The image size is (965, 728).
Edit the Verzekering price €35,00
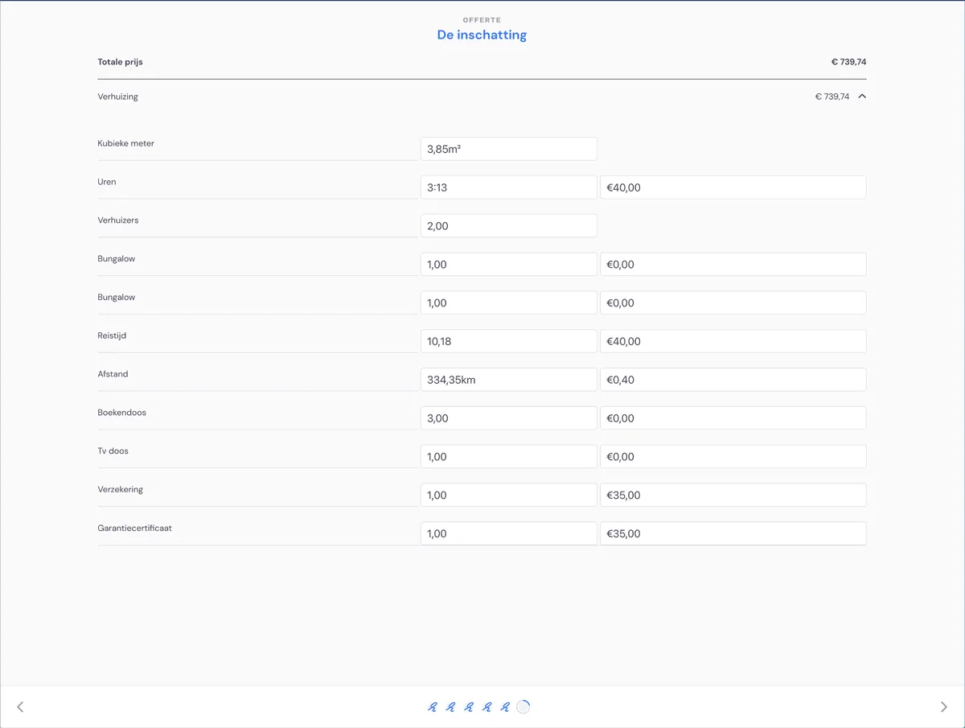point(733,495)
